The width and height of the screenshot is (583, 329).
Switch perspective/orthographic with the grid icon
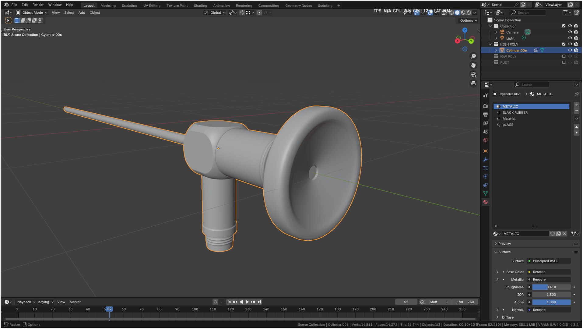click(473, 83)
